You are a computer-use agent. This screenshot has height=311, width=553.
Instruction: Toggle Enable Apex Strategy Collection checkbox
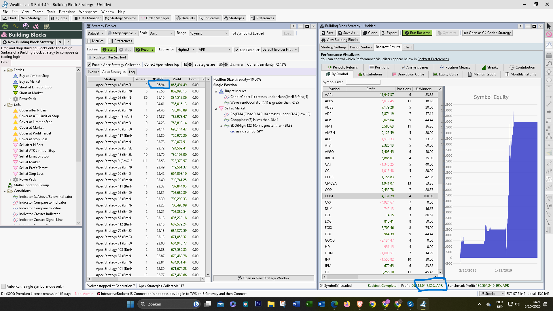tap(89, 65)
